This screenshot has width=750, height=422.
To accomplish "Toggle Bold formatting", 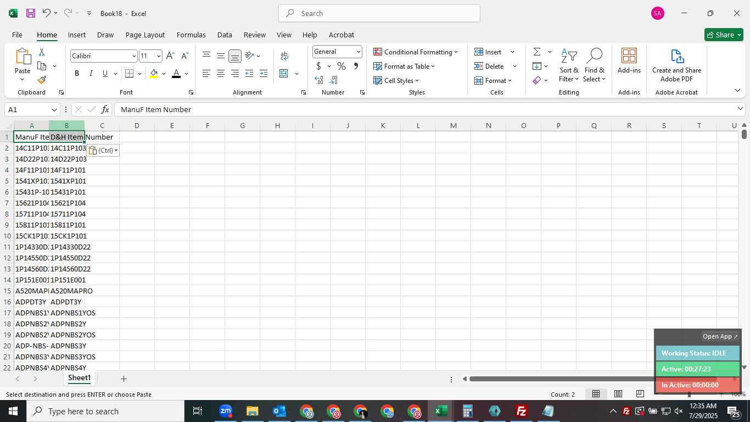I will (77, 74).
